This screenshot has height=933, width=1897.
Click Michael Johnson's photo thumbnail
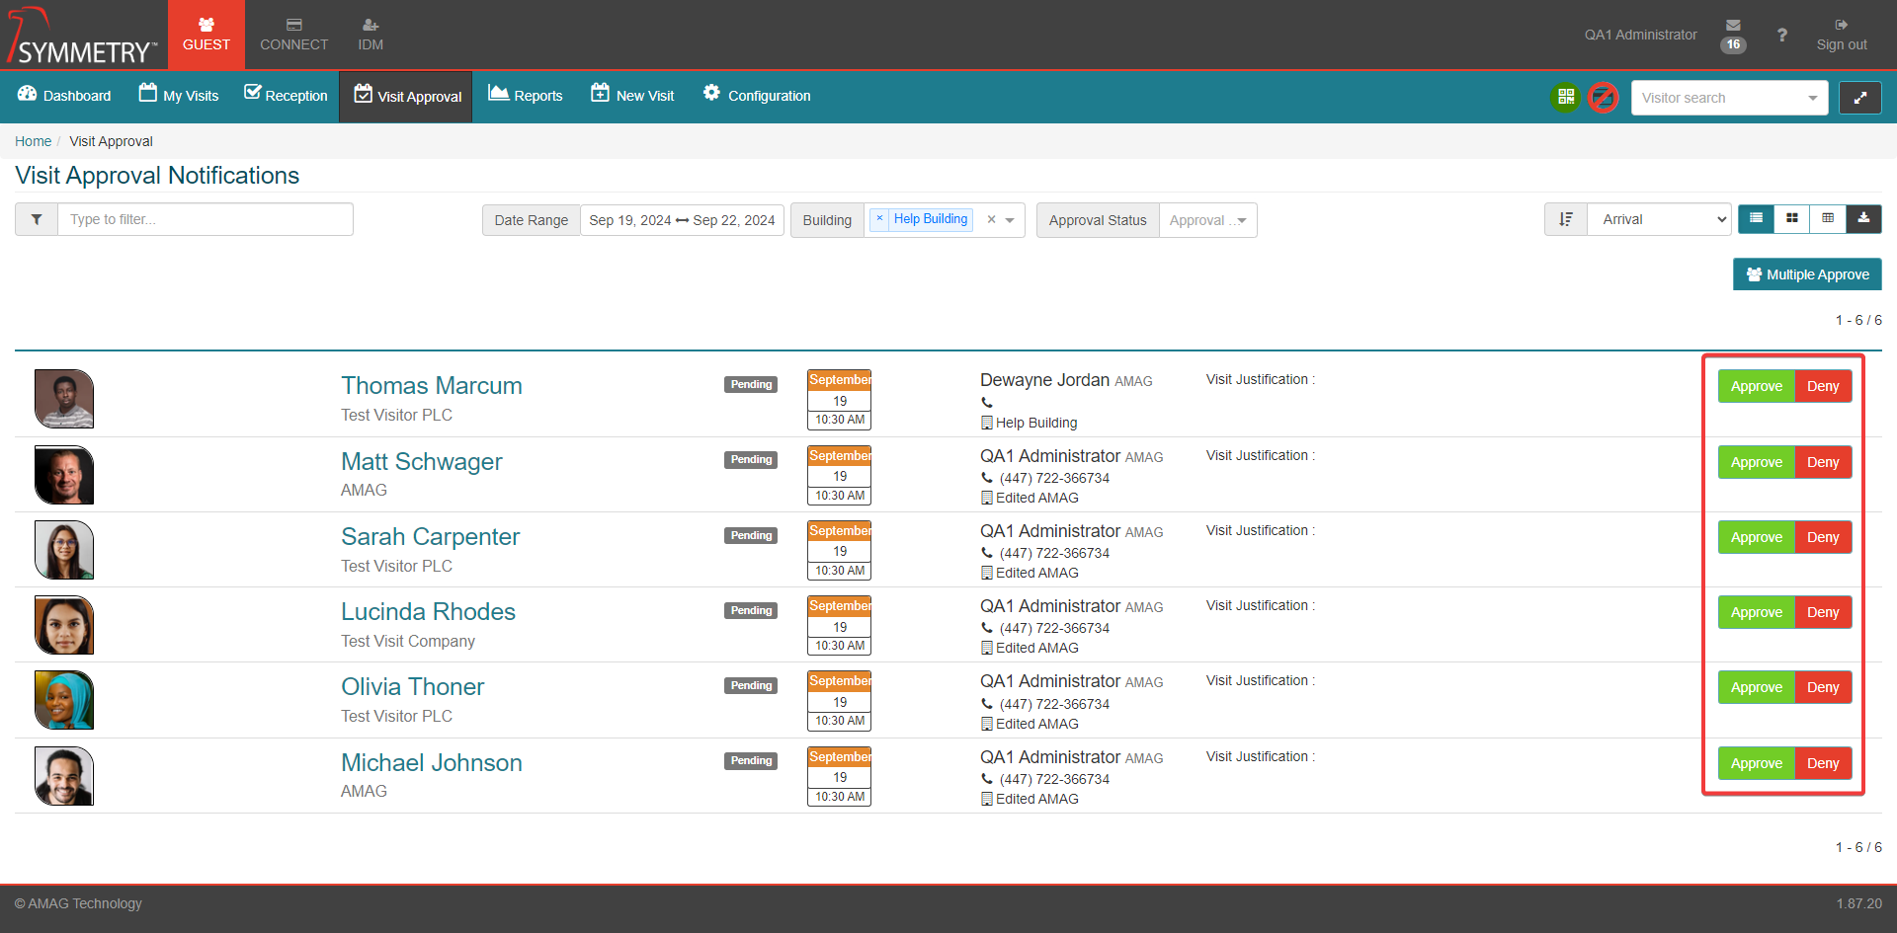[x=64, y=776]
